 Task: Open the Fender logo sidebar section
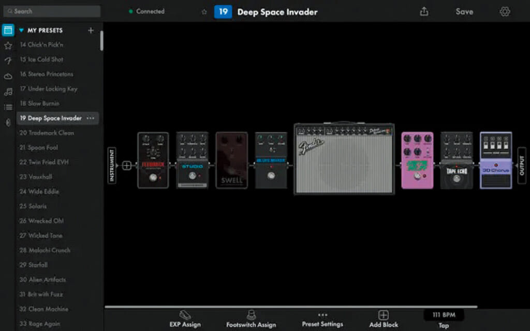[x=7, y=61]
